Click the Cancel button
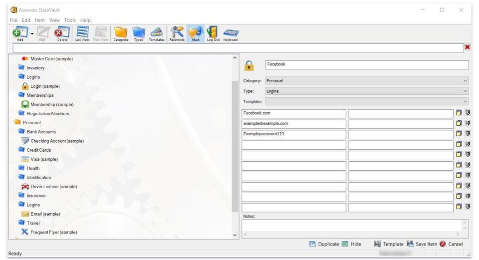Screen dimensions: 479x260 tap(451, 244)
